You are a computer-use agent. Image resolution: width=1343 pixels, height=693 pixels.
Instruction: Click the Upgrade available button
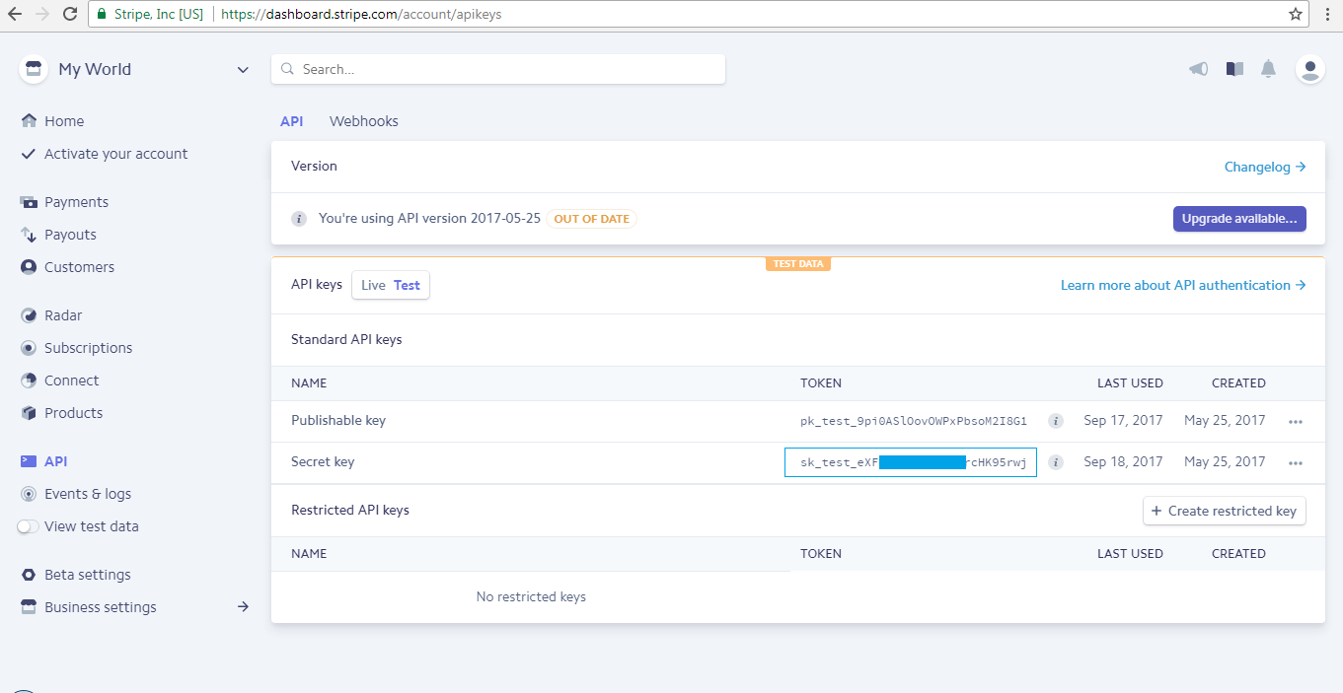pos(1239,219)
